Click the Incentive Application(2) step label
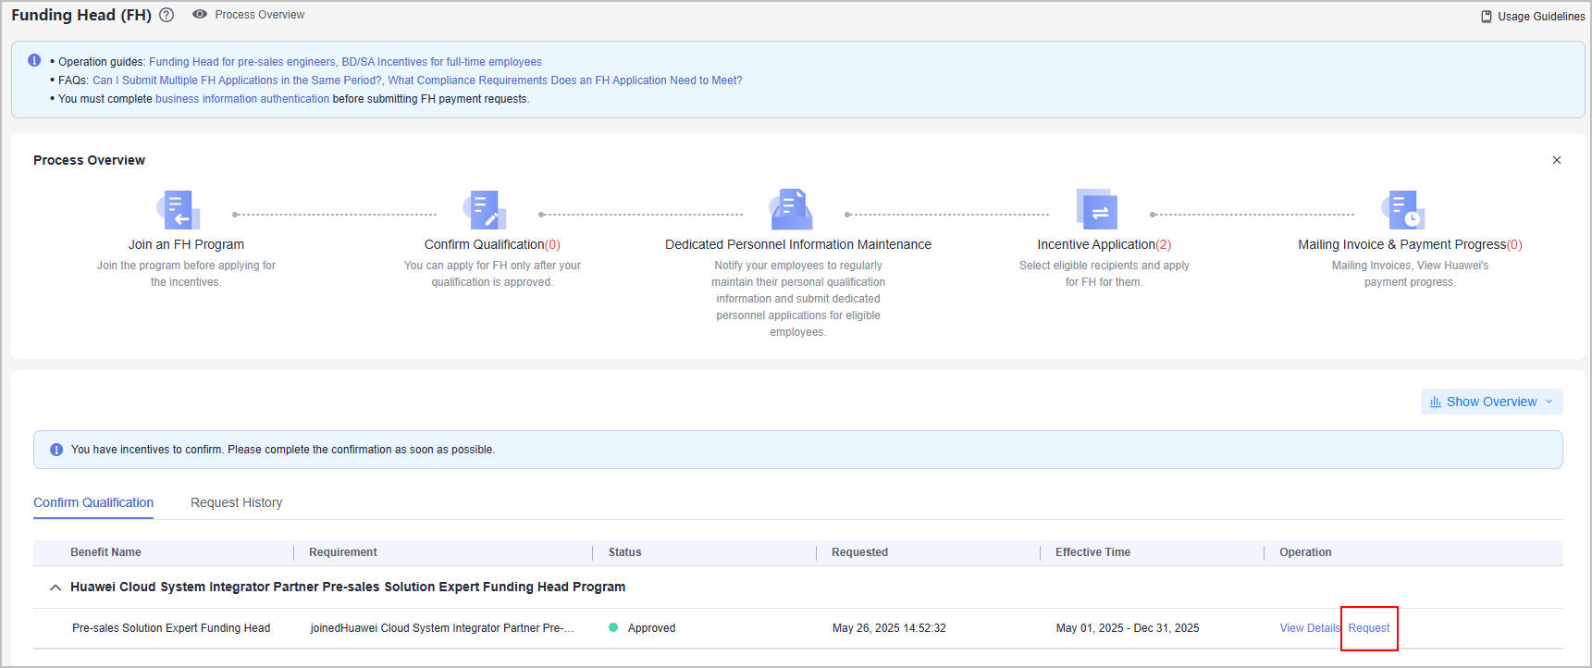Image resolution: width=1592 pixels, height=668 pixels. click(x=1104, y=244)
